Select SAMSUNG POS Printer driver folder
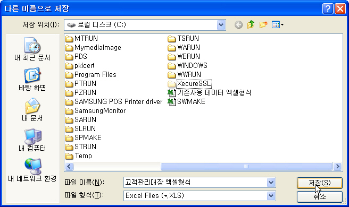The width and height of the screenshot is (349, 207). (114, 102)
